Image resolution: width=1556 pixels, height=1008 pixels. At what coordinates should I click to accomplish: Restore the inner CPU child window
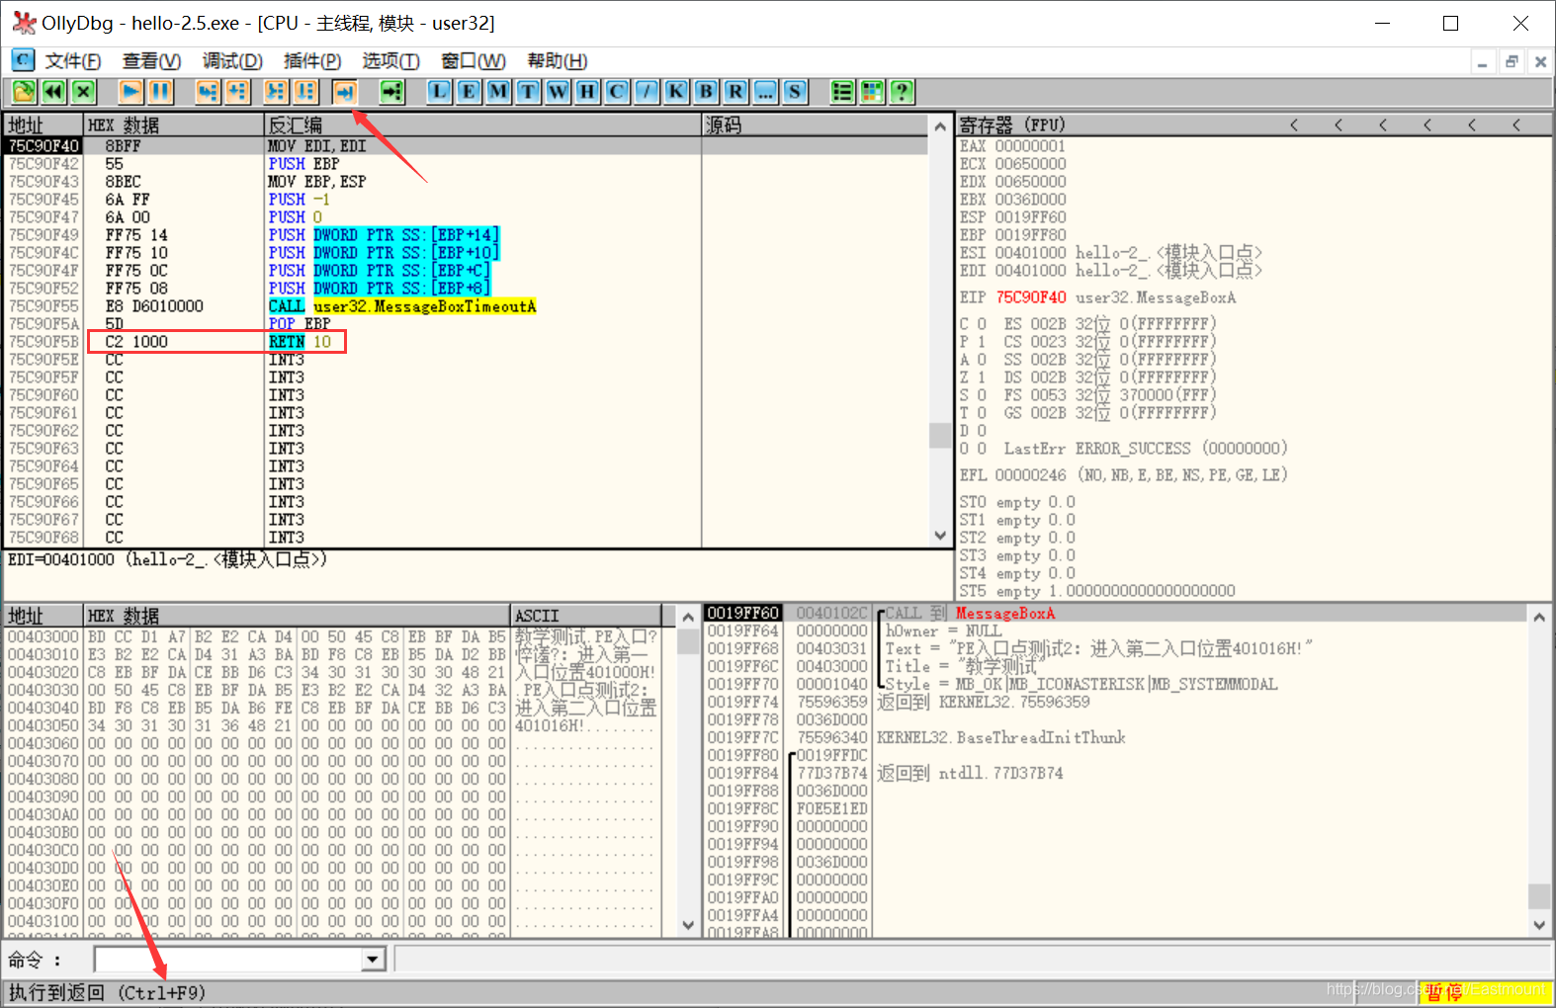pos(1512,62)
